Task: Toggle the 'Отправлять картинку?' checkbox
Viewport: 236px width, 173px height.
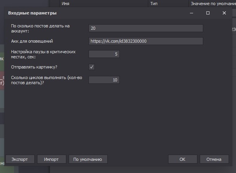Action: 92,67
